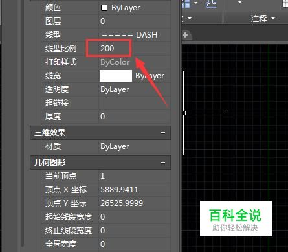
Task: Click the 线型比例 property label
Action: [61, 49]
